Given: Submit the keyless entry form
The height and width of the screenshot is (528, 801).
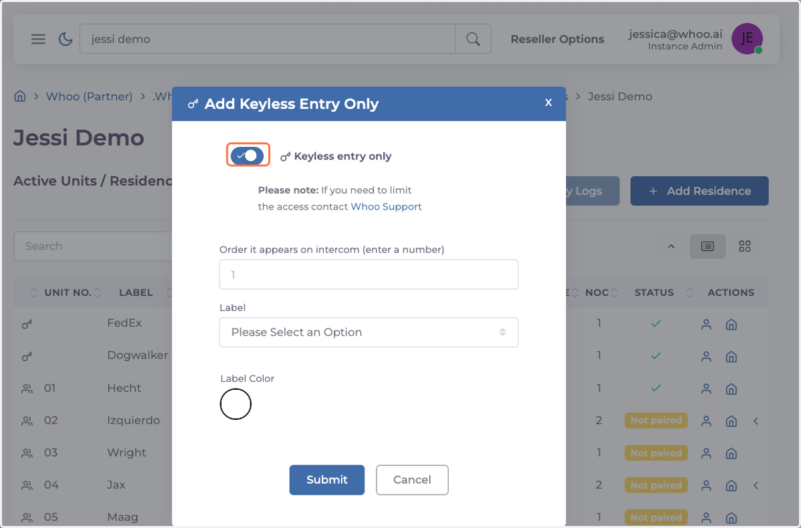Looking at the screenshot, I should [327, 480].
